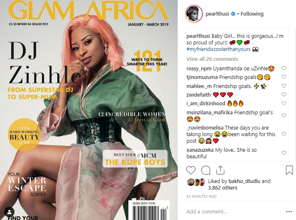The image size is (296, 220).
Task: Show tagged people icon on the photo
Action: (9, 212)
